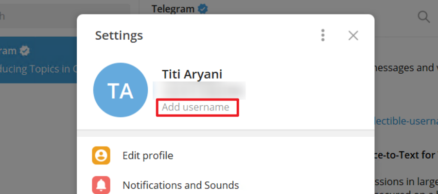Click verified badge in the chat list item
The width and height of the screenshot is (438, 194).
[x=25, y=51]
